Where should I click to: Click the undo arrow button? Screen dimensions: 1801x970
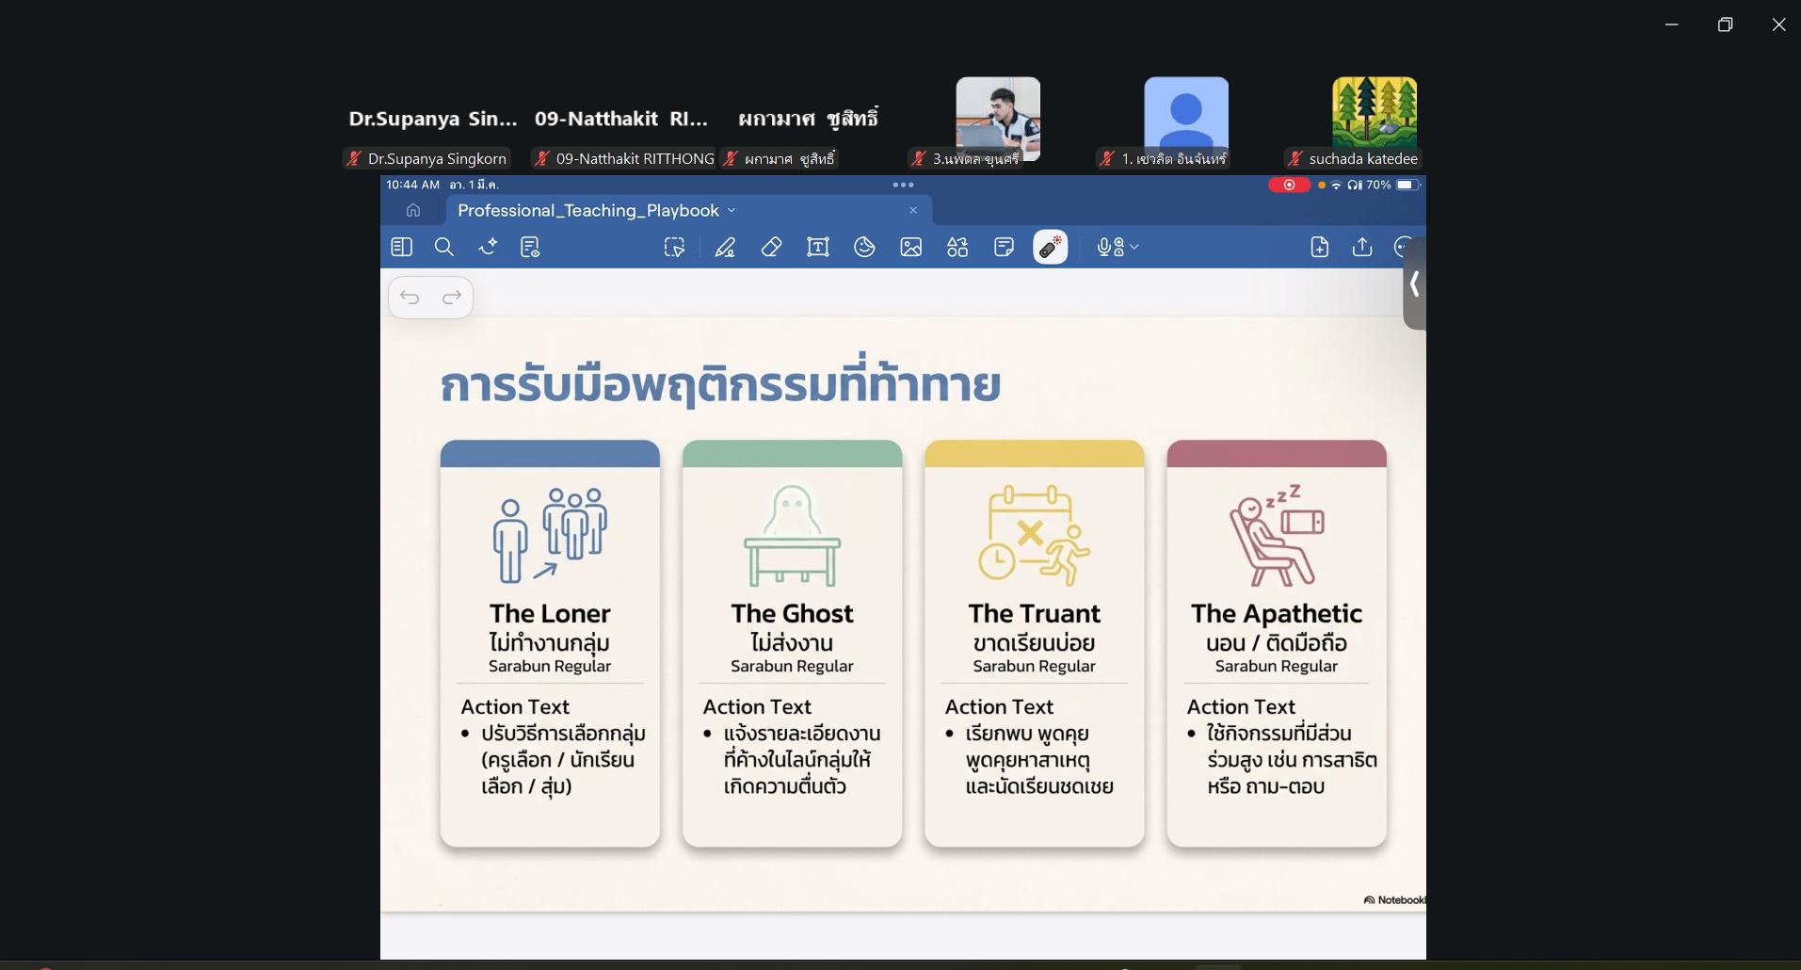click(x=410, y=298)
